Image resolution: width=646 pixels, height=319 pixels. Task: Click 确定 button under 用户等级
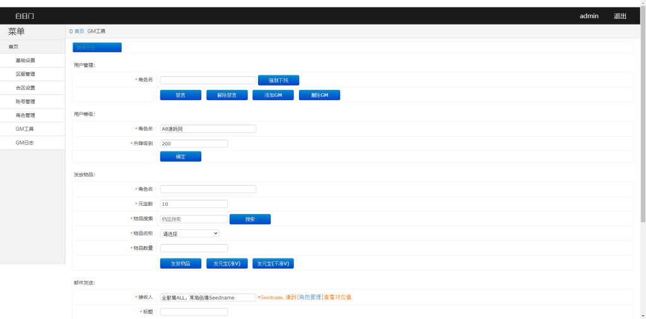pyautogui.click(x=180, y=157)
